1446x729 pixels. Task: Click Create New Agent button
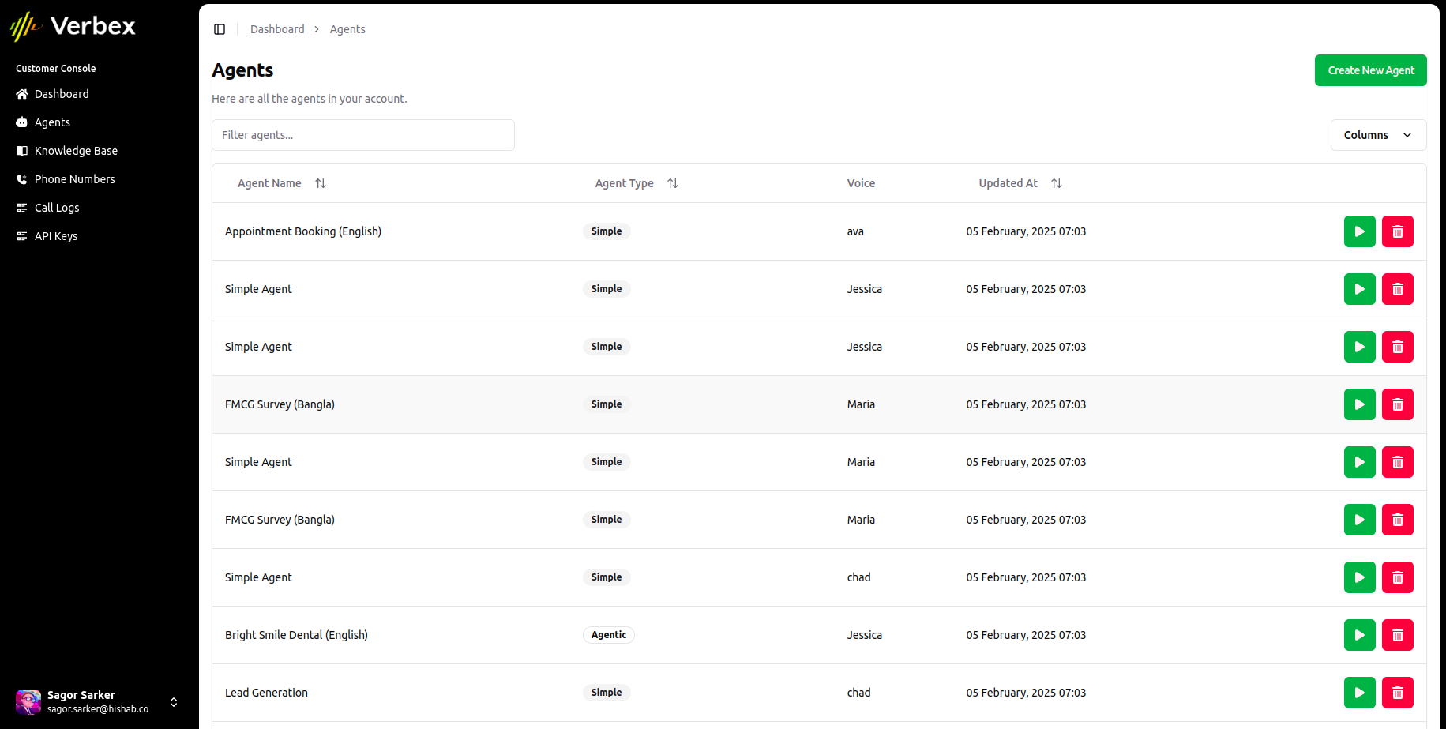tap(1370, 70)
